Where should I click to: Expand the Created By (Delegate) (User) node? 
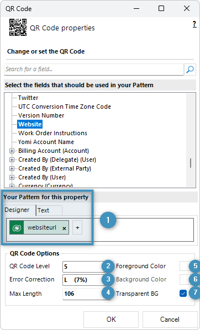click(12, 159)
